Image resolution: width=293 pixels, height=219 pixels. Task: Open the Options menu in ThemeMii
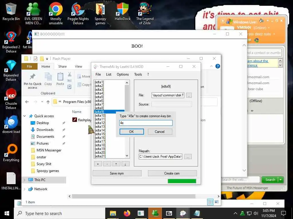pyautogui.click(x=123, y=74)
